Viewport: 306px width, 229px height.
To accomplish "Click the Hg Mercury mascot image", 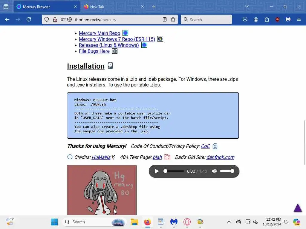I will tap(102, 190).
